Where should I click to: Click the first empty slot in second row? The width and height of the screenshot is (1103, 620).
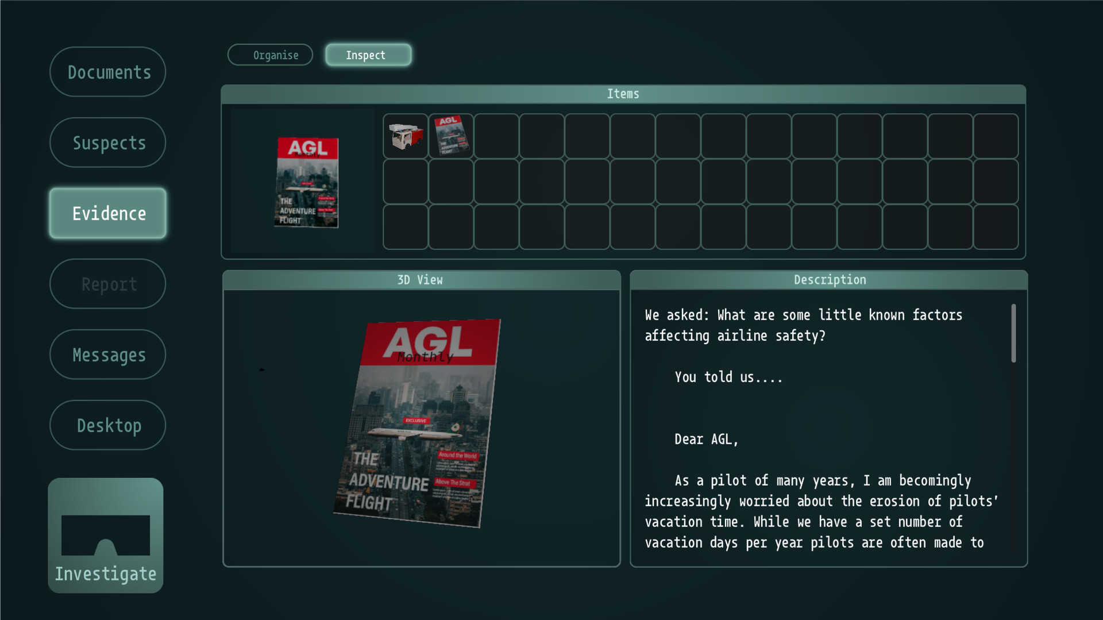click(x=406, y=182)
